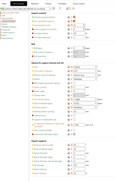Open the Advanced settings page
Screen dimensions: 115x182
[6, 30]
